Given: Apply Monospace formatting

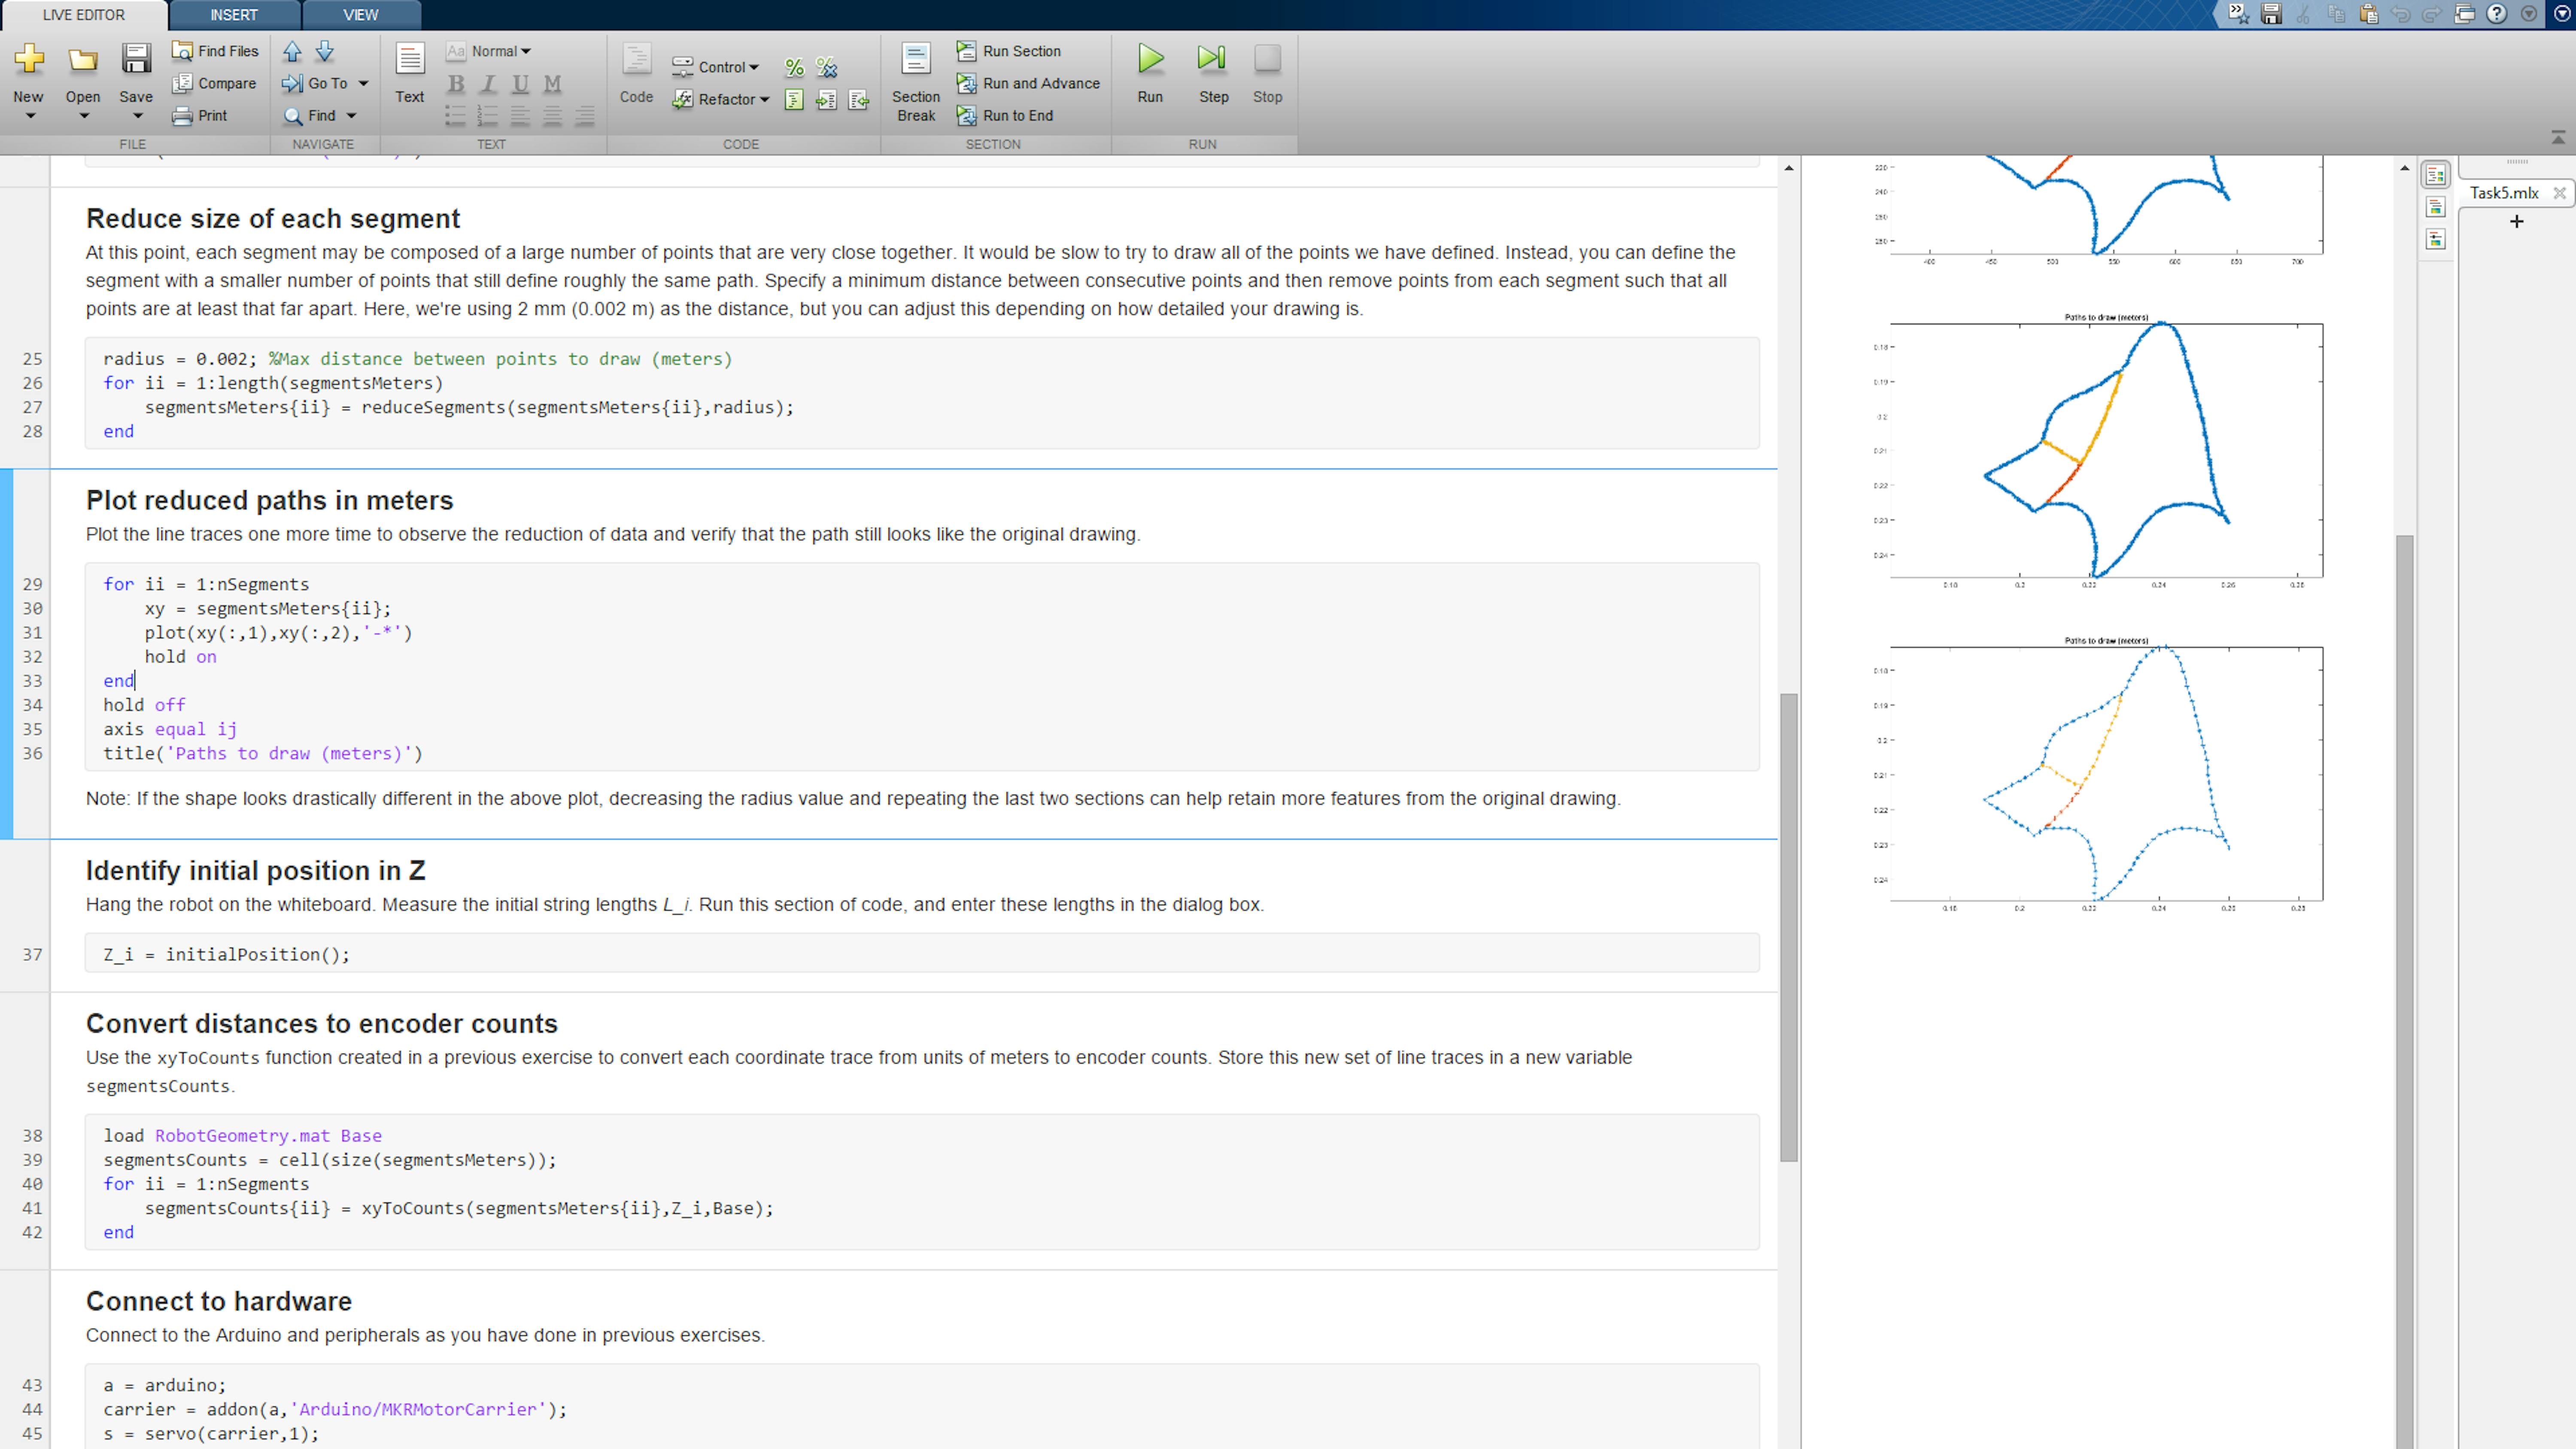Looking at the screenshot, I should [x=552, y=84].
